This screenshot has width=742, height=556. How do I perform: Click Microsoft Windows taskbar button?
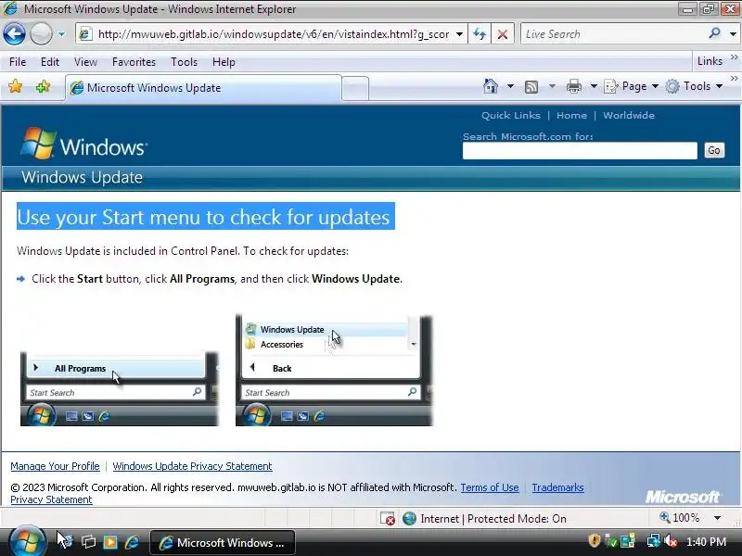(223, 542)
